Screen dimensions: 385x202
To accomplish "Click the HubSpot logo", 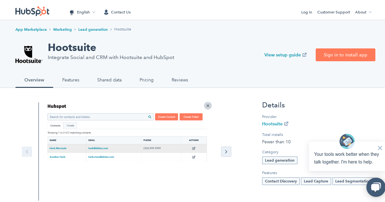I will coord(32,11).
